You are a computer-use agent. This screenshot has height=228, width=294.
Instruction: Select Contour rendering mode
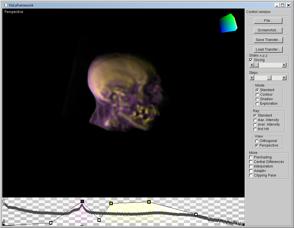click(257, 94)
